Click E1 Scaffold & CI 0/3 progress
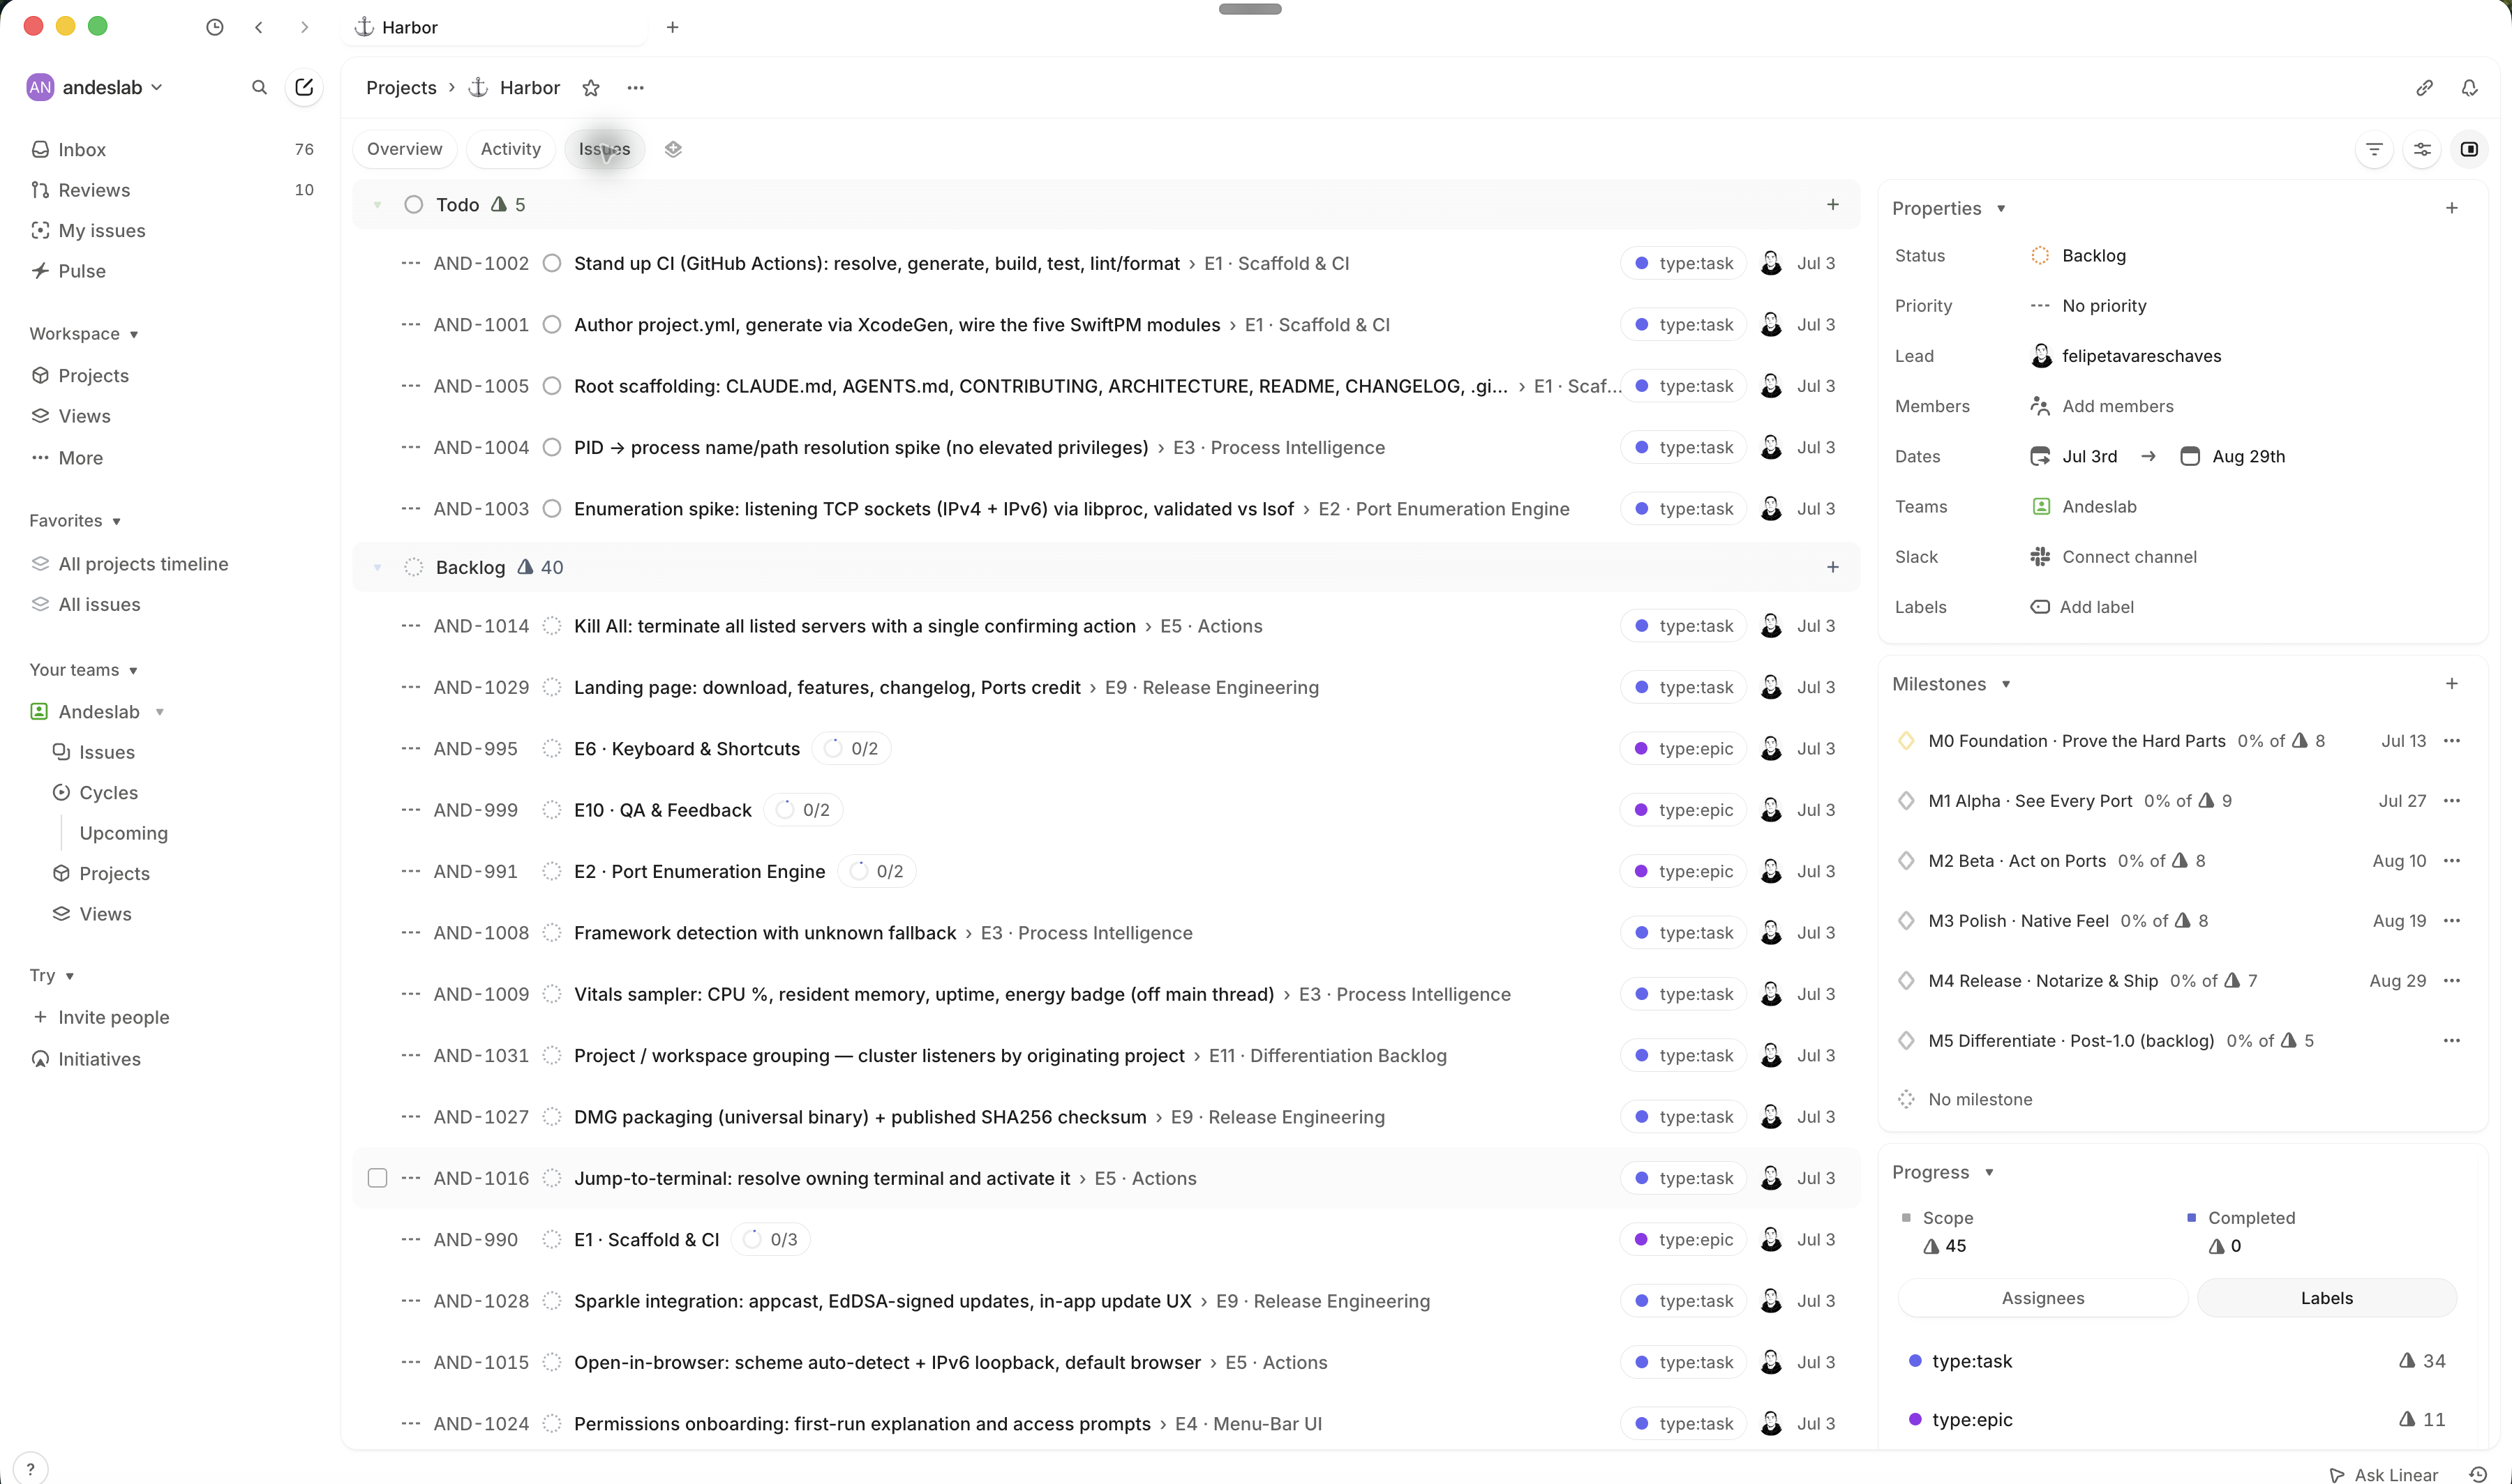Image resolution: width=2512 pixels, height=1484 pixels. tap(770, 1240)
